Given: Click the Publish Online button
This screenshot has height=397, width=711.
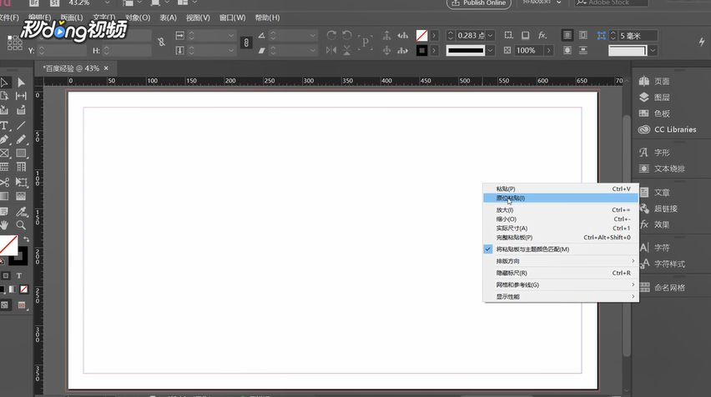Looking at the screenshot, I should 479,3.
